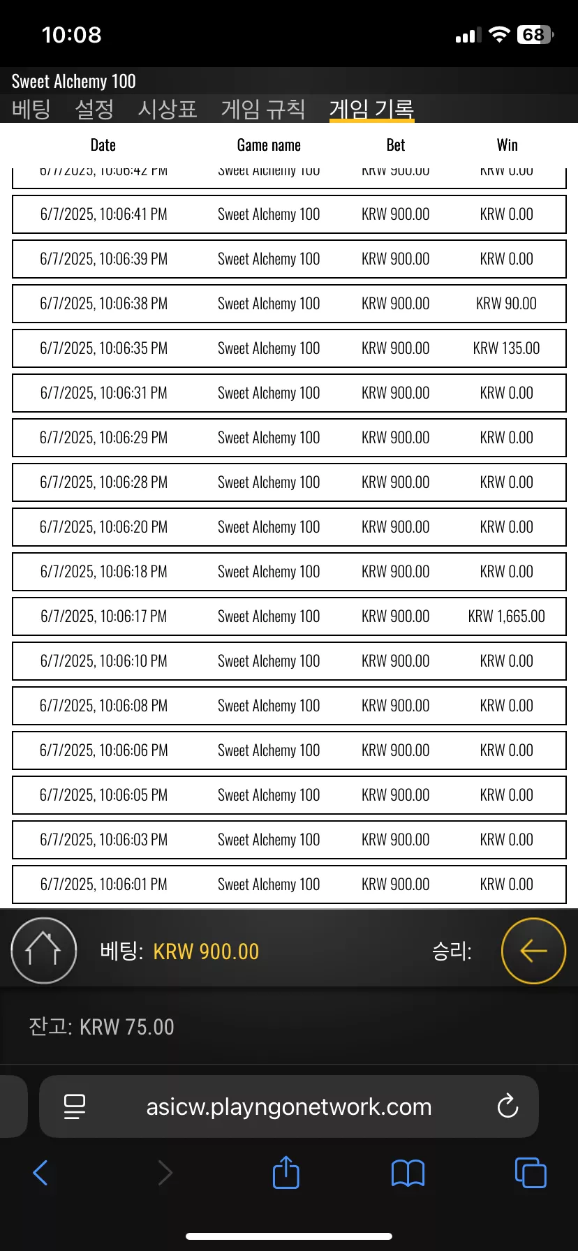Tap the Safari reload page icon
The height and width of the screenshot is (1251, 578).
[507, 1106]
